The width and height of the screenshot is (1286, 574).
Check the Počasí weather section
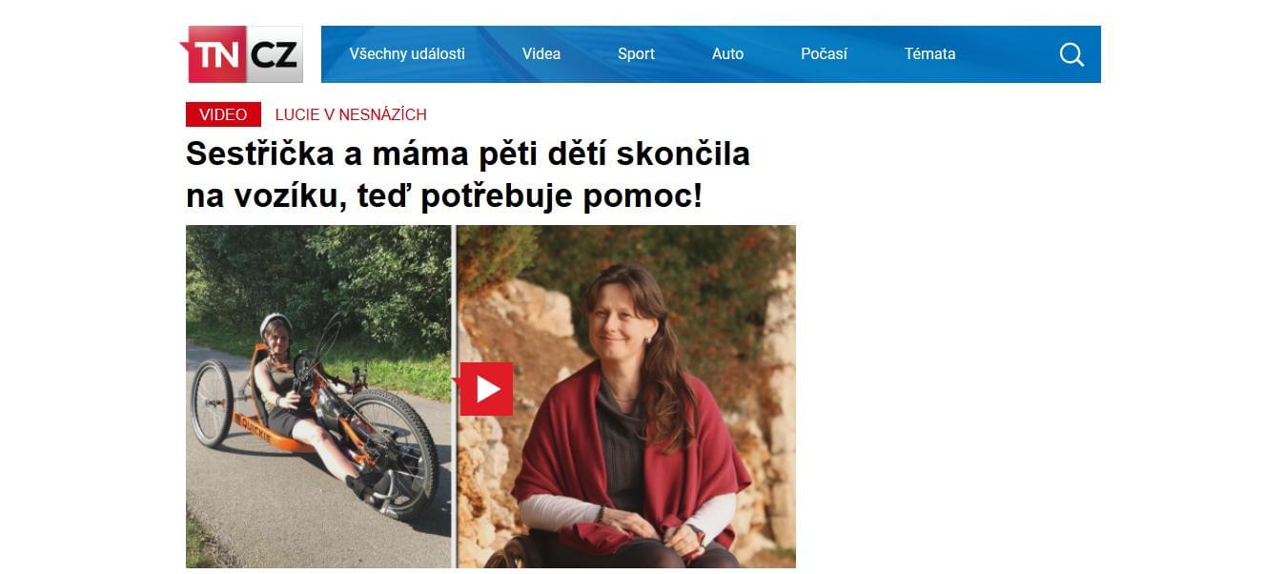click(824, 54)
